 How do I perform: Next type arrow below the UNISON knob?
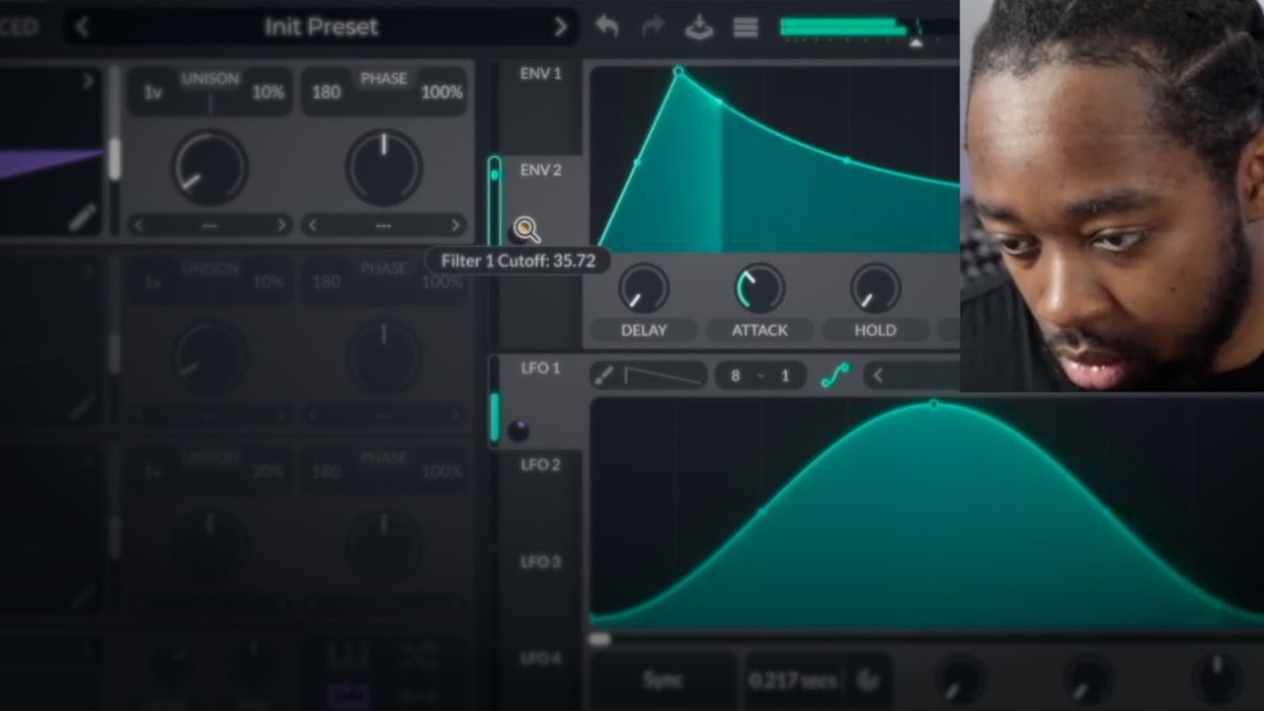[x=280, y=225]
